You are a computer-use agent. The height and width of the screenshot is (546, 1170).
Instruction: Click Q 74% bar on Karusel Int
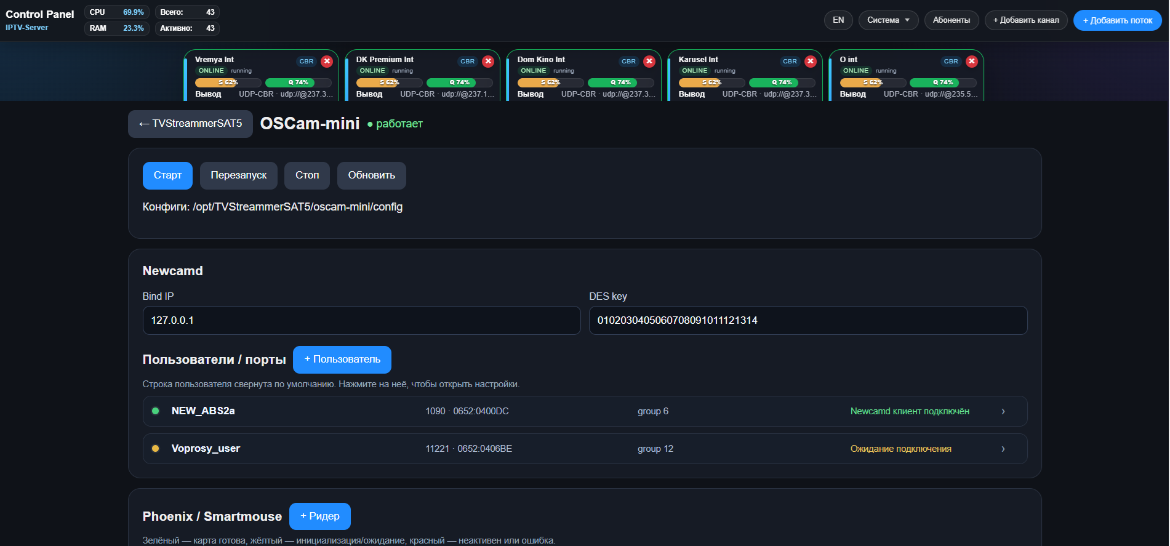coord(782,82)
